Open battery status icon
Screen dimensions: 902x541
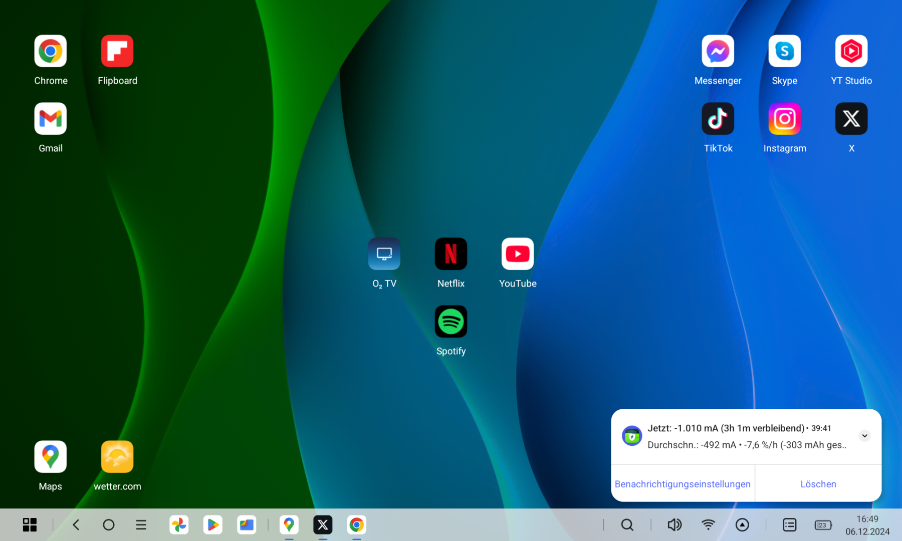(x=823, y=525)
